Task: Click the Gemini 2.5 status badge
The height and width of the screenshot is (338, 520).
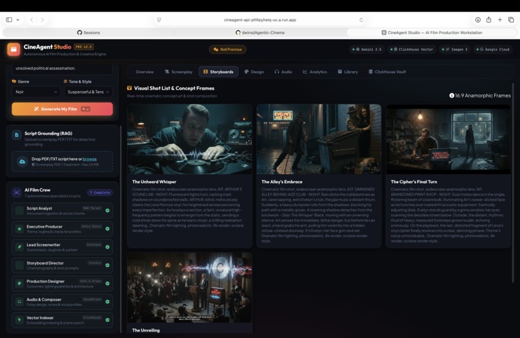Action: (x=366, y=50)
